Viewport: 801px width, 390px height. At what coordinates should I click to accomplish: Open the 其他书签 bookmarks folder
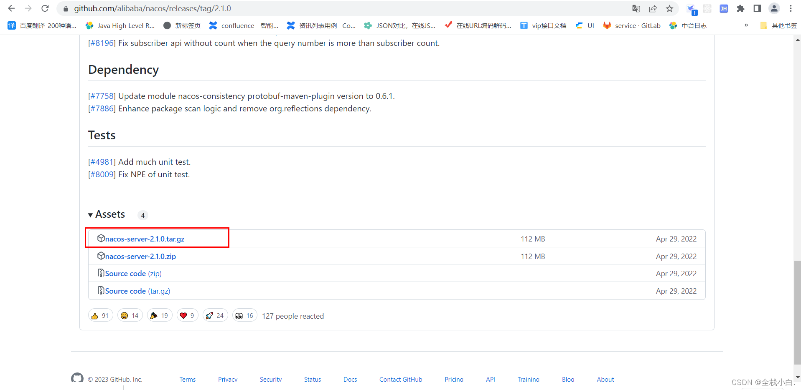pyautogui.click(x=778, y=25)
